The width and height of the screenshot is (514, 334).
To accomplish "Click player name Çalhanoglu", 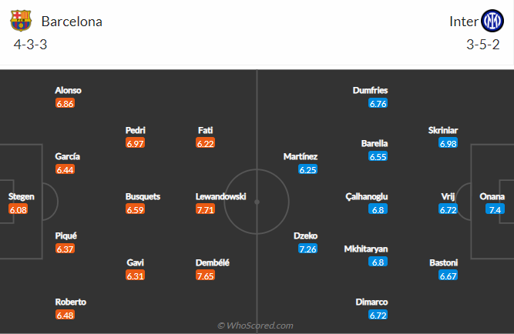I will (367, 196).
